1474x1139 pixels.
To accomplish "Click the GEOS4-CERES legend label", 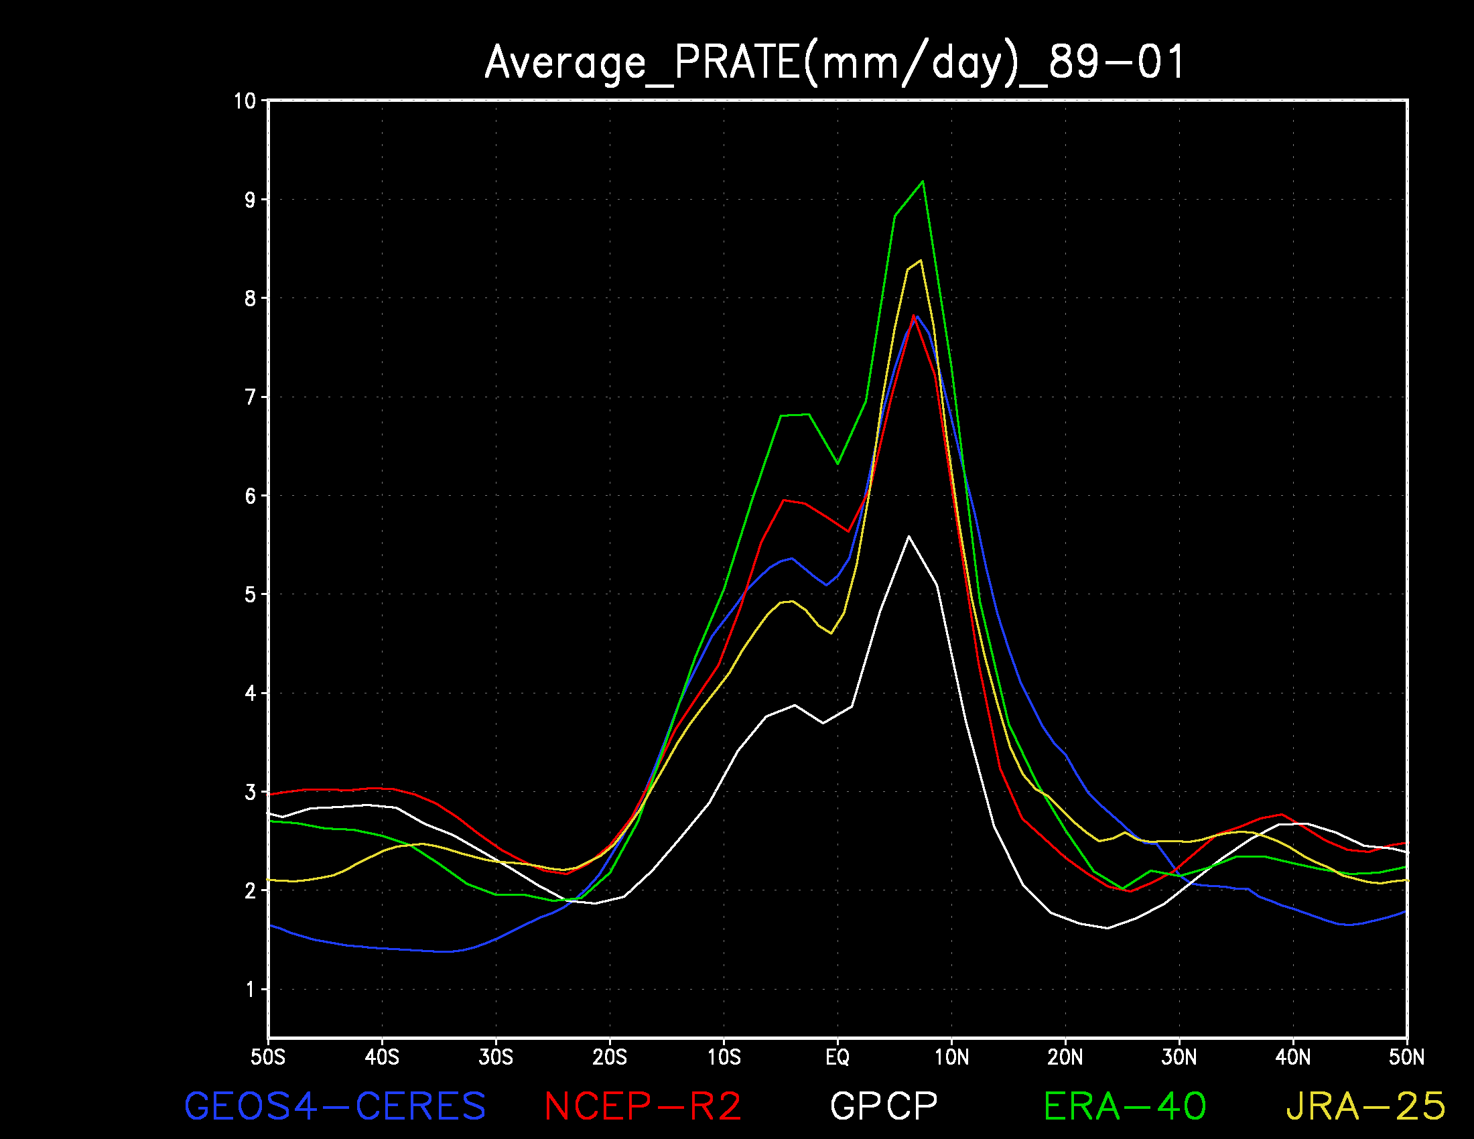I will (335, 1107).
